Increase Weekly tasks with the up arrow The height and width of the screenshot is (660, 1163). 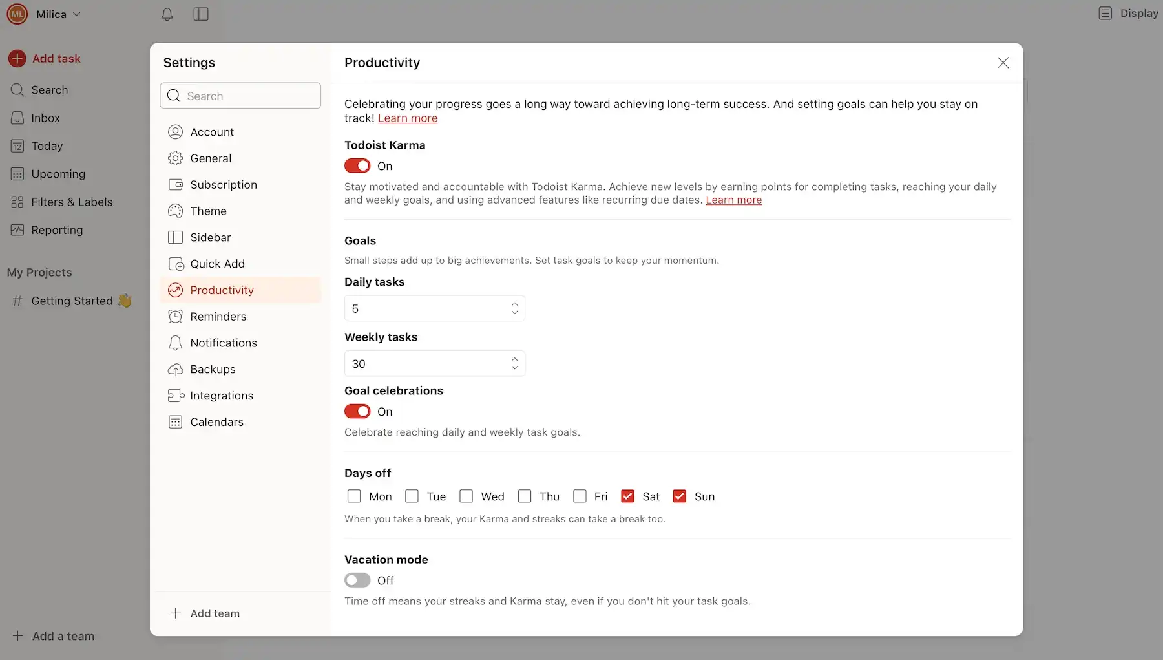point(514,359)
